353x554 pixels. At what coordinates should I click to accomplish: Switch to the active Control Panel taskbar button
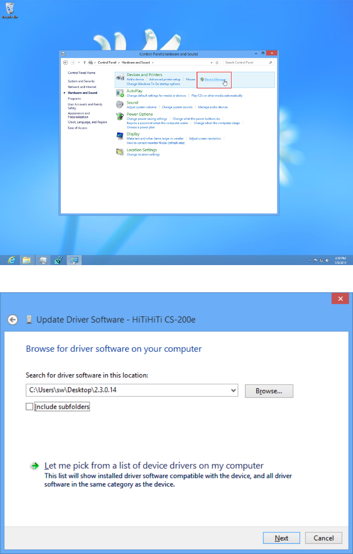pyautogui.click(x=74, y=260)
